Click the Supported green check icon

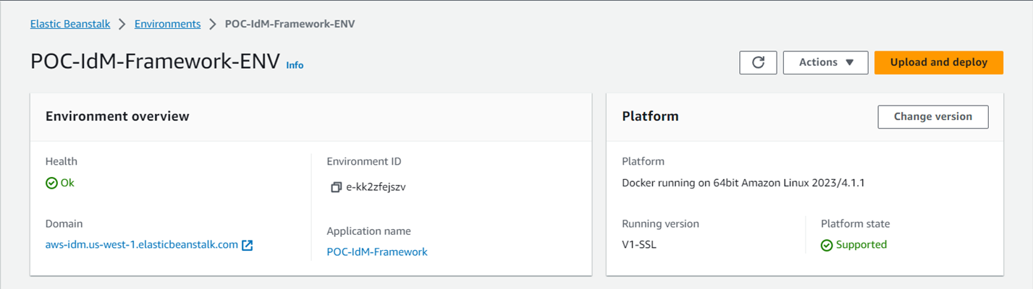pos(827,245)
